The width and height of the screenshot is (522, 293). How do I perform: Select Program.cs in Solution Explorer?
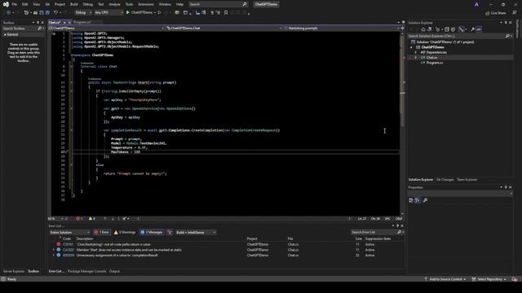point(435,63)
